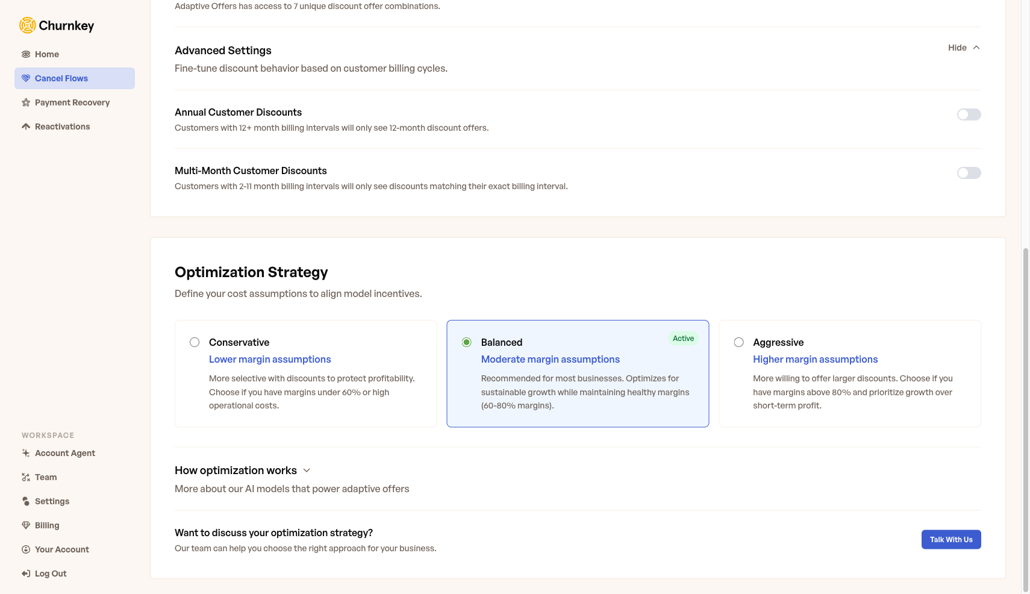Click the Team sidebar icon
The width and height of the screenshot is (1030, 594).
tap(26, 477)
